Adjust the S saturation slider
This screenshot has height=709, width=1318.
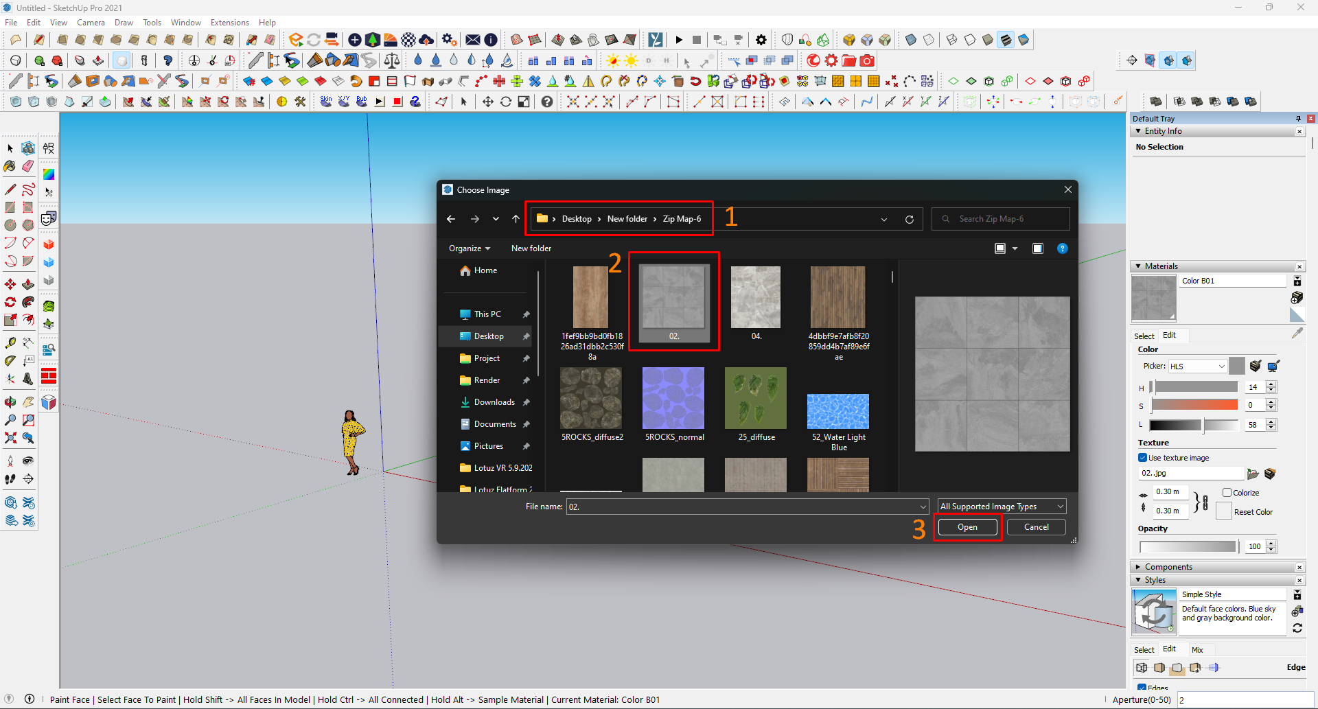tap(1194, 405)
